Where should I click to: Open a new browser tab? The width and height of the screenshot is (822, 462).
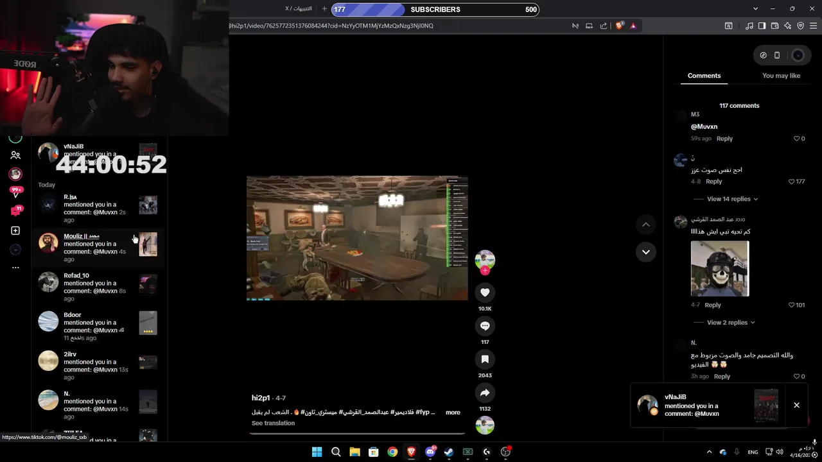324,9
